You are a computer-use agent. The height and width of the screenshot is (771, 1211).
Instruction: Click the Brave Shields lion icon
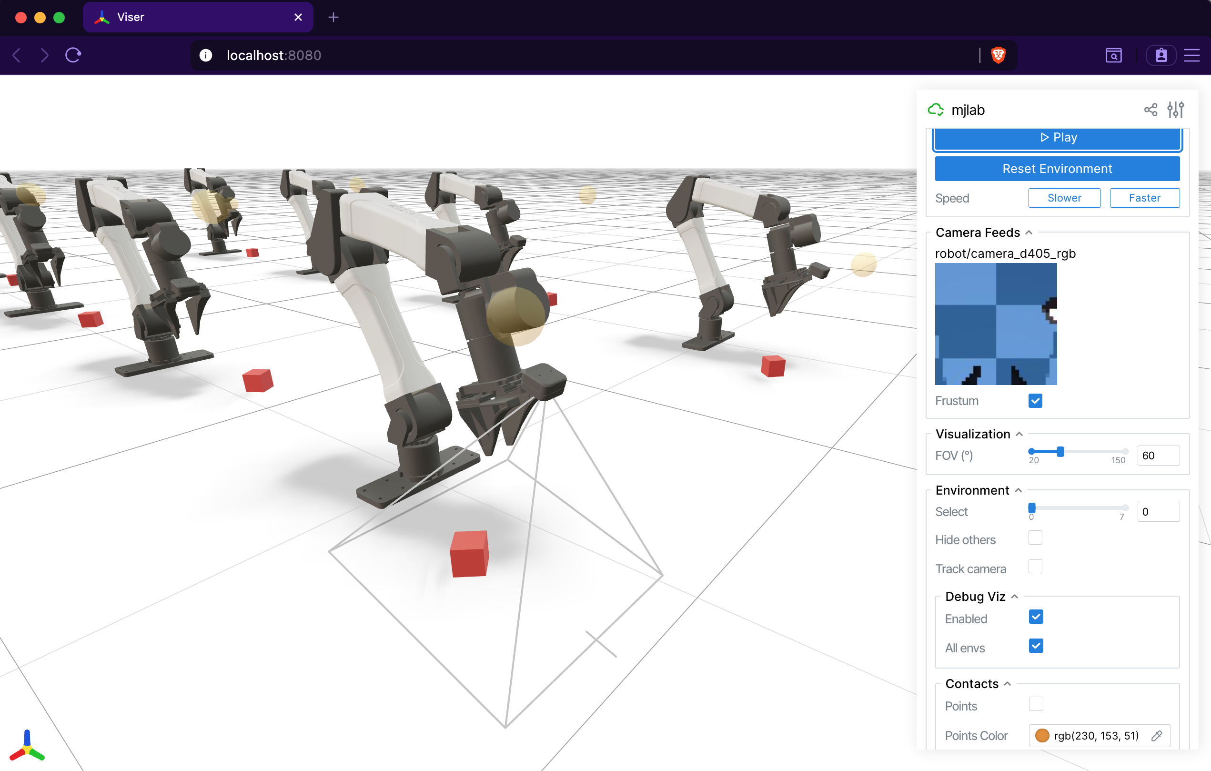click(x=998, y=55)
